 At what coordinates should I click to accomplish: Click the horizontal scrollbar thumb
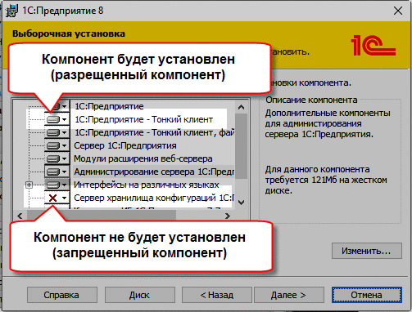(x=102, y=216)
